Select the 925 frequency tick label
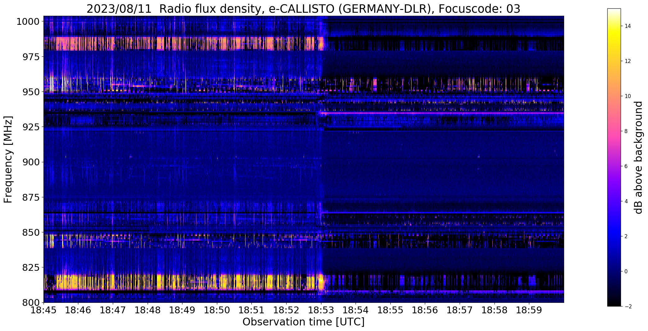This screenshot has width=648, height=331. [x=31, y=127]
